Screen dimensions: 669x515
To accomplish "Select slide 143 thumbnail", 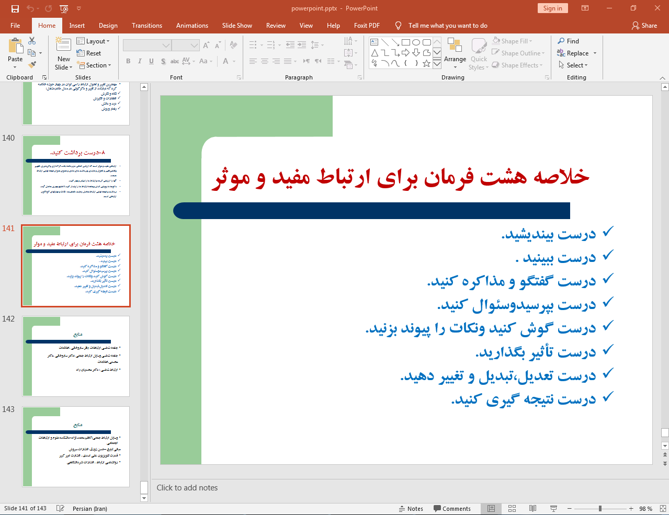I will (x=76, y=447).
